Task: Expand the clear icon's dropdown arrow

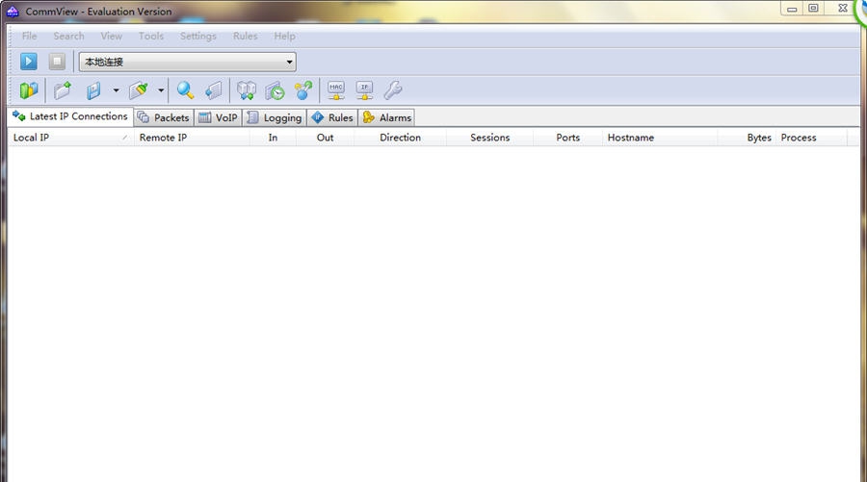Action: point(161,90)
